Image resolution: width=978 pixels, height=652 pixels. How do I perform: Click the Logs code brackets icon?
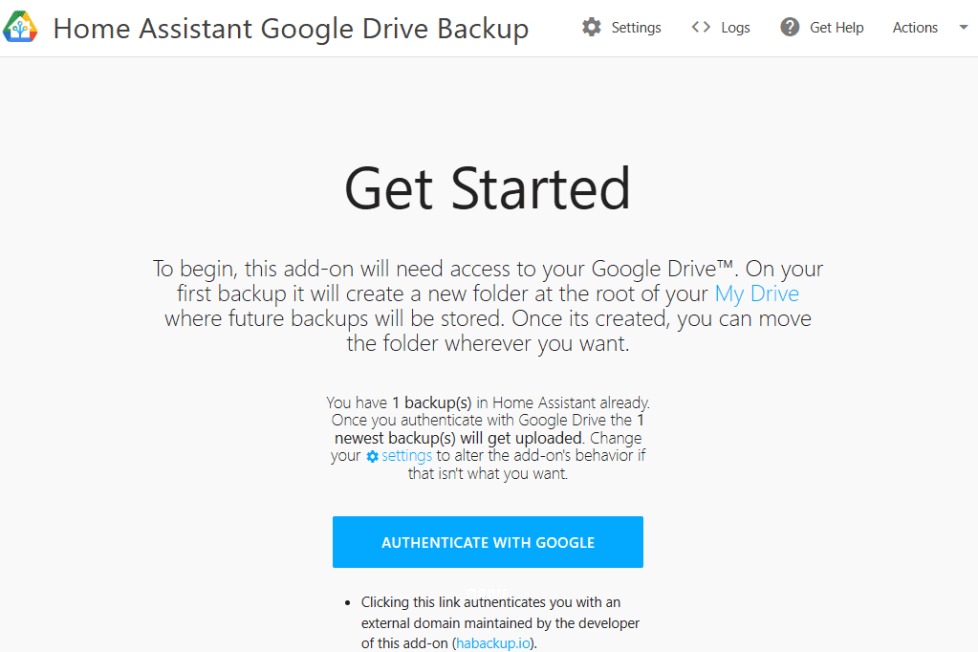(701, 27)
